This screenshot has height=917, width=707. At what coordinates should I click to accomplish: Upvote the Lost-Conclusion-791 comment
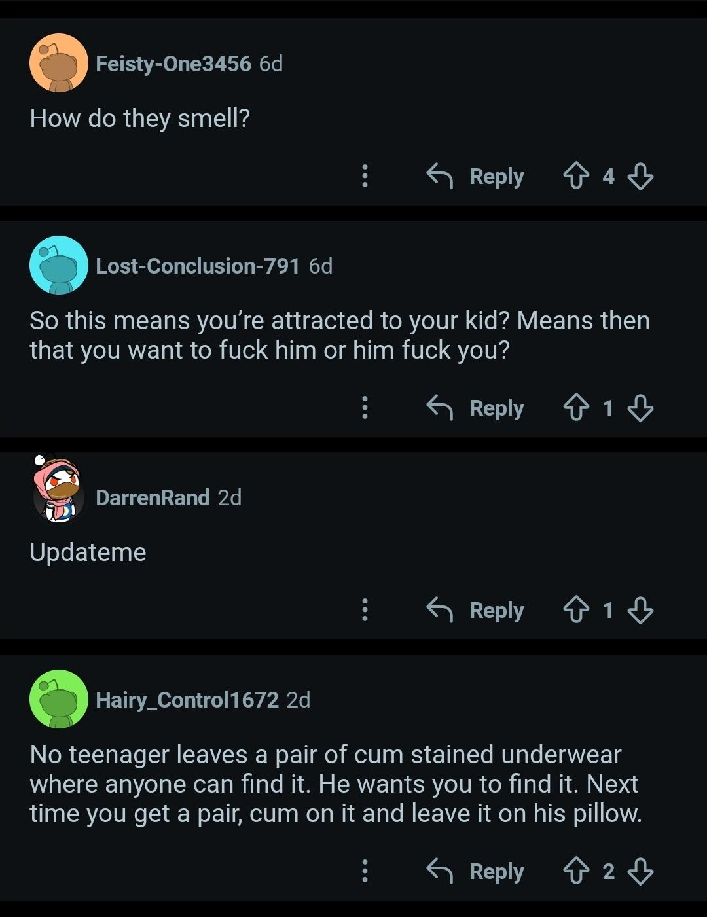coord(576,408)
